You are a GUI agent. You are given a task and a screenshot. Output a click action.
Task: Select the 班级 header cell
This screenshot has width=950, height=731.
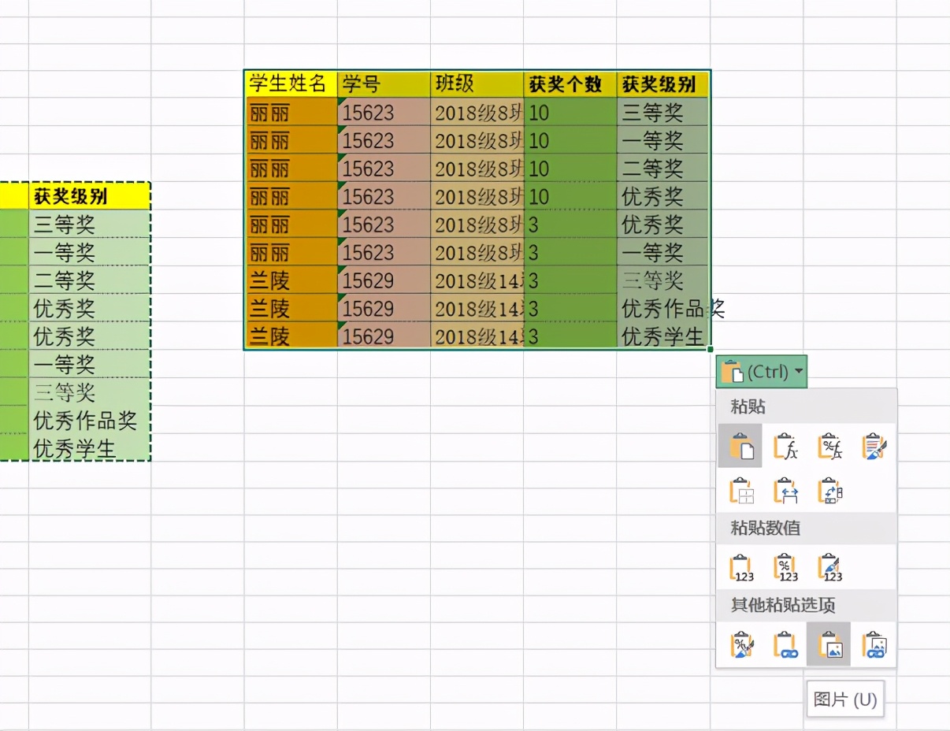(x=477, y=83)
